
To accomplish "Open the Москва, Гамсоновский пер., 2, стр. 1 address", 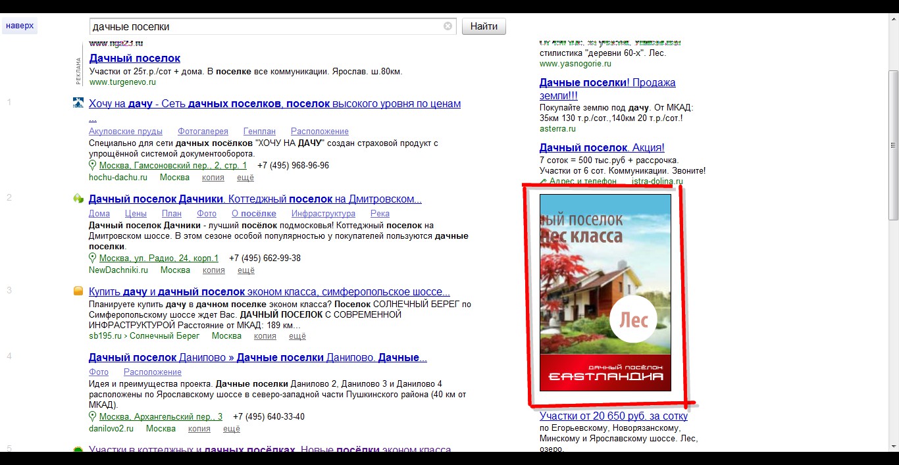I will coord(173,166).
